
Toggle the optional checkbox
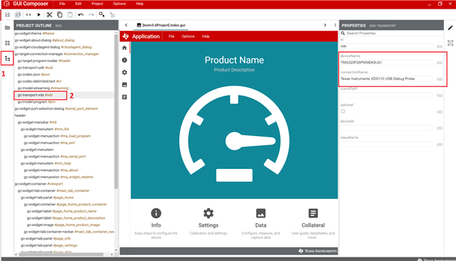click(343, 111)
